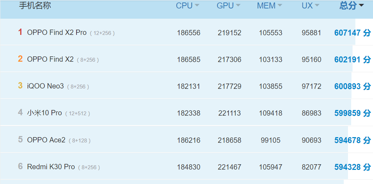Select total score 594678 分
The image size is (373, 184).
pos(353,140)
